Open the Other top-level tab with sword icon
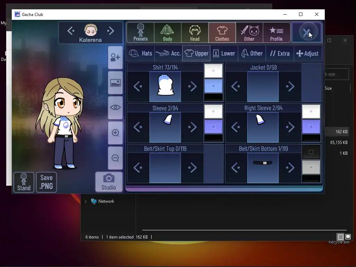Image resolution: width=356 pixels, height=267 pixels. [249, 32]
